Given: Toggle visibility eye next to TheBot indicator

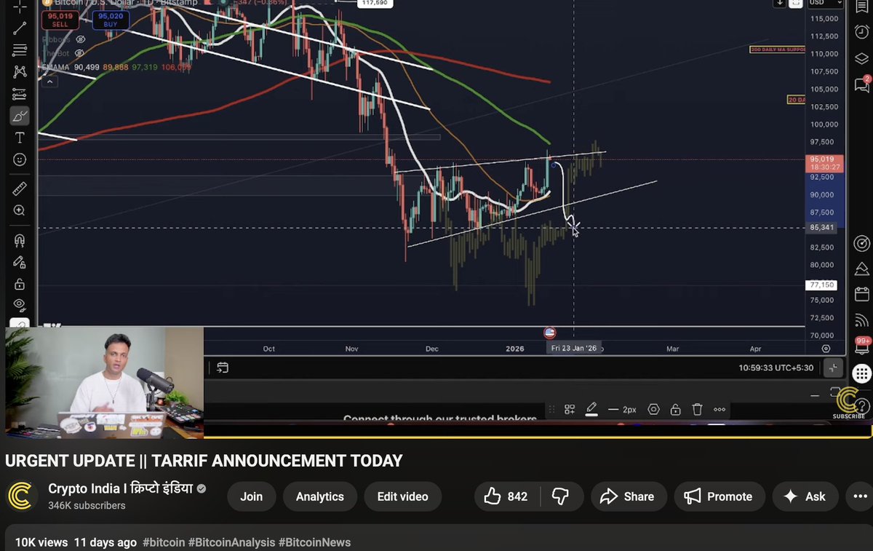Looking at the screenshot, I should (80, 52).
